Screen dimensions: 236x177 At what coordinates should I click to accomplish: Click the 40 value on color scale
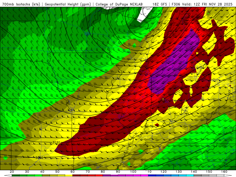click(42, 172)
